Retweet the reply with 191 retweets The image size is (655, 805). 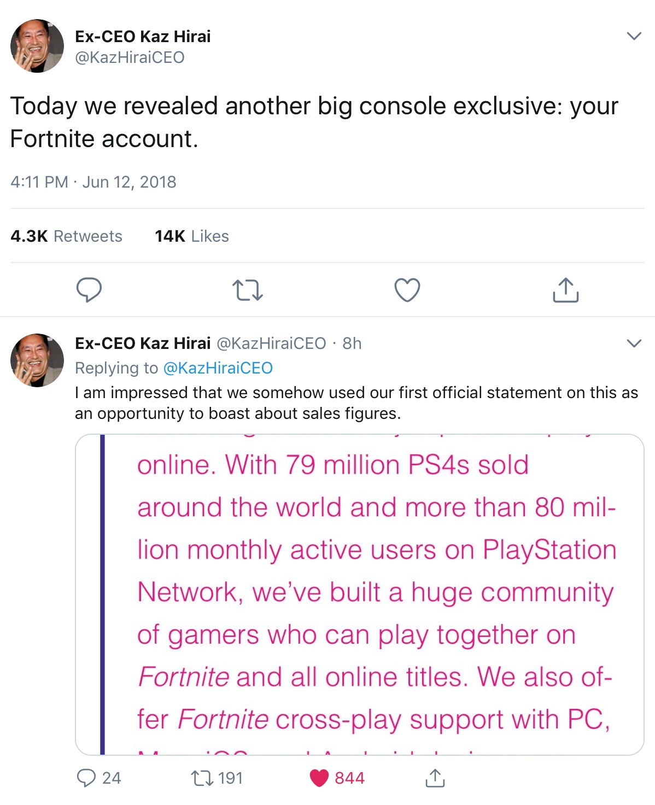click(x=202, y=778)
